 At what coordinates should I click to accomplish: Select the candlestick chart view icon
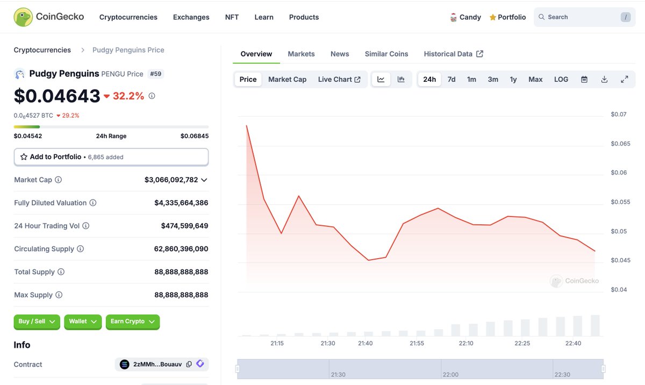[401, 80]
